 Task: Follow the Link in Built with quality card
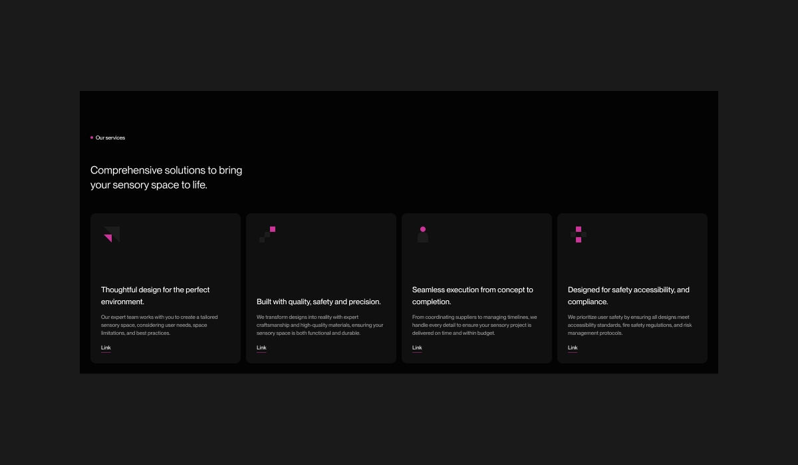tap(261, 348)
